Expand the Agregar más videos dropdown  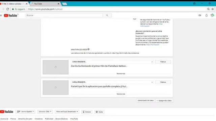coord(164,100)
